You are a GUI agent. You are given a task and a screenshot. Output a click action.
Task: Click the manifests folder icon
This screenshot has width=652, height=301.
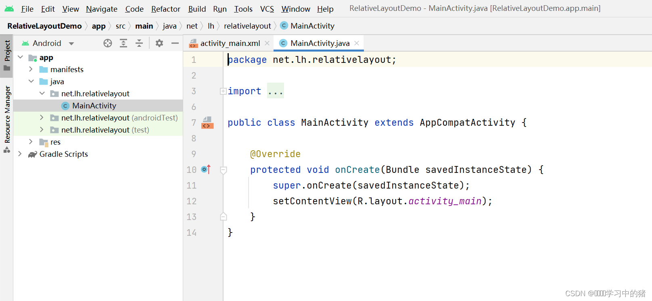[x=44, y=70]
